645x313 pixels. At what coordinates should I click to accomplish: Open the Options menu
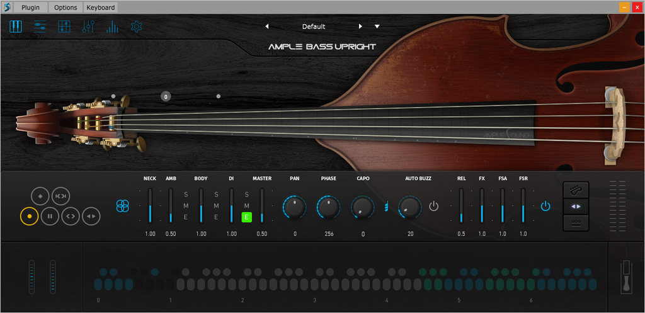click(66, 8)
